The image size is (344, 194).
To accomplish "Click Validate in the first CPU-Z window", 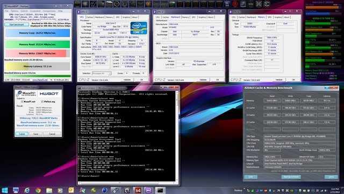I will (127, 80).
